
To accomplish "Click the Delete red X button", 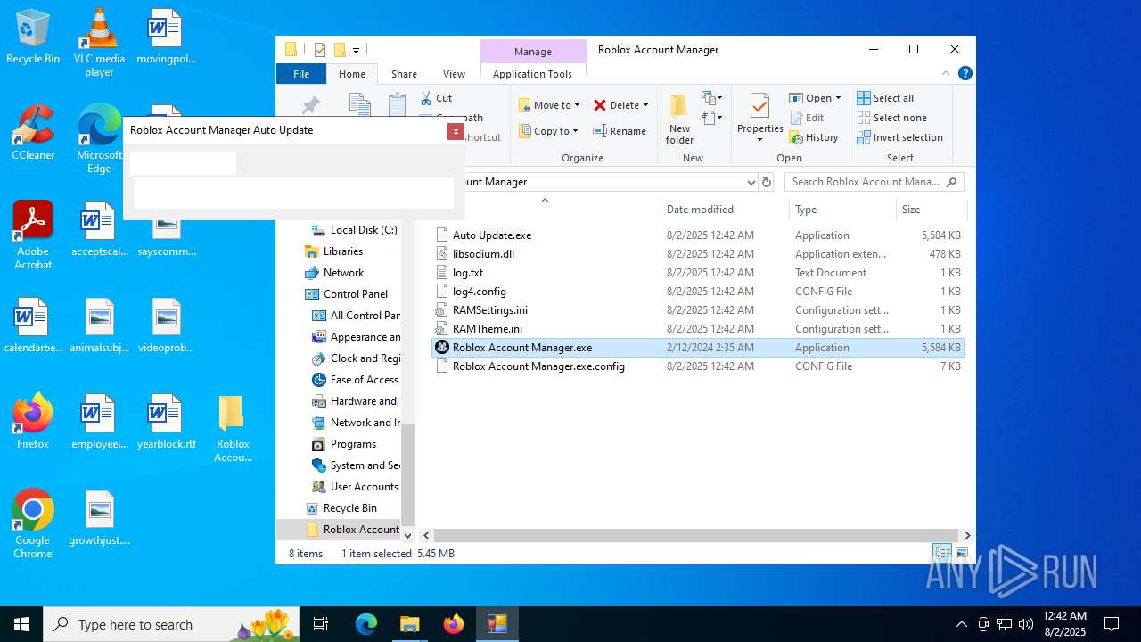I will pos(621,105).
